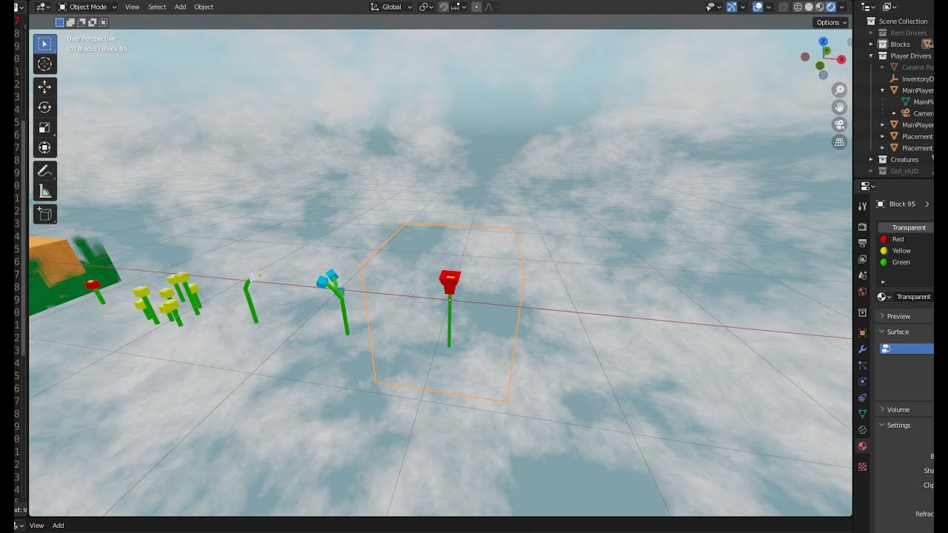Expand the Creatures collection
The width and height of the screenshot is (948, 533).
click(x=872, y=159)
